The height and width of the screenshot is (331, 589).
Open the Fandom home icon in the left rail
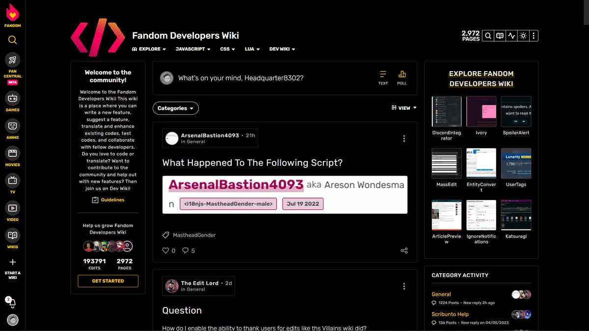tap(12, 15)
